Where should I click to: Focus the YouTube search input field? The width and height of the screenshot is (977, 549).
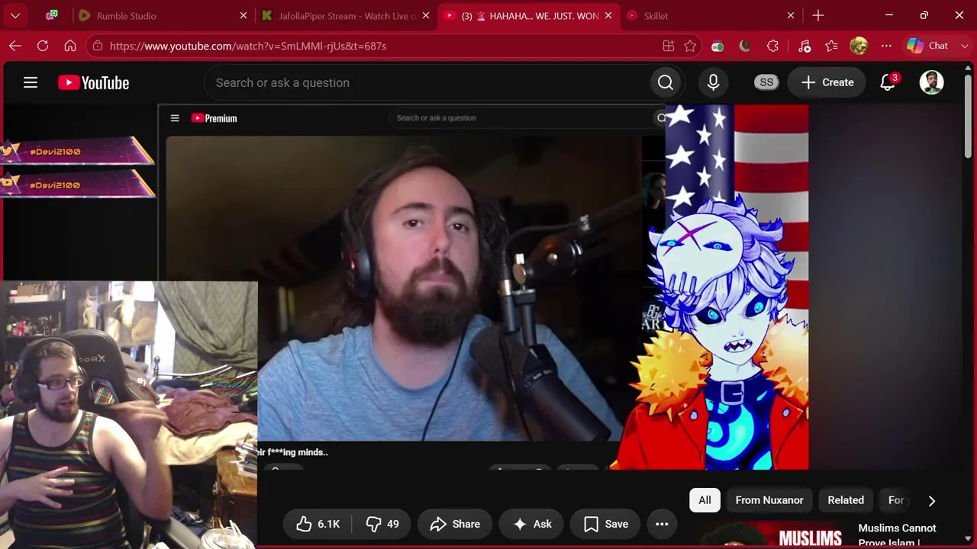click(427, 82)
